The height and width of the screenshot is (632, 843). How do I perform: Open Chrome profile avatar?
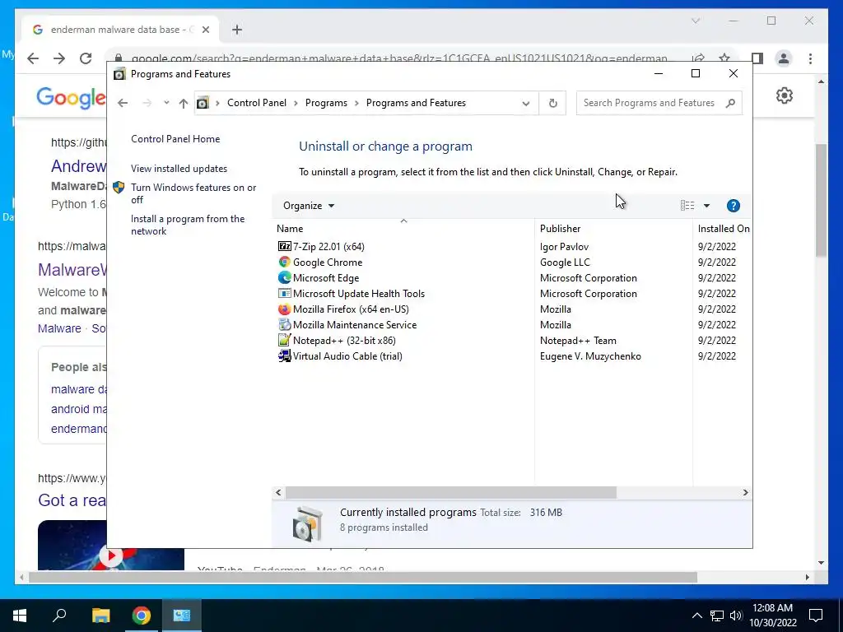pos(784,58)
